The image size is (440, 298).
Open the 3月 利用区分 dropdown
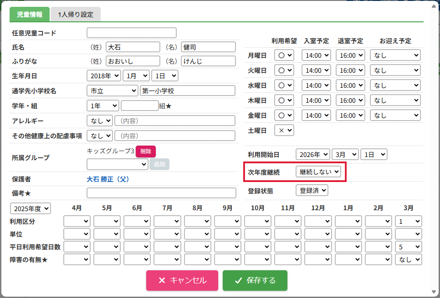point(409,221)
